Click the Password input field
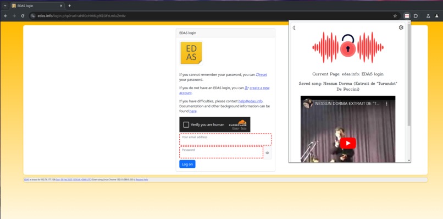Image resolution: width=443 pixels, height=219 pixels. pos(221,152)
